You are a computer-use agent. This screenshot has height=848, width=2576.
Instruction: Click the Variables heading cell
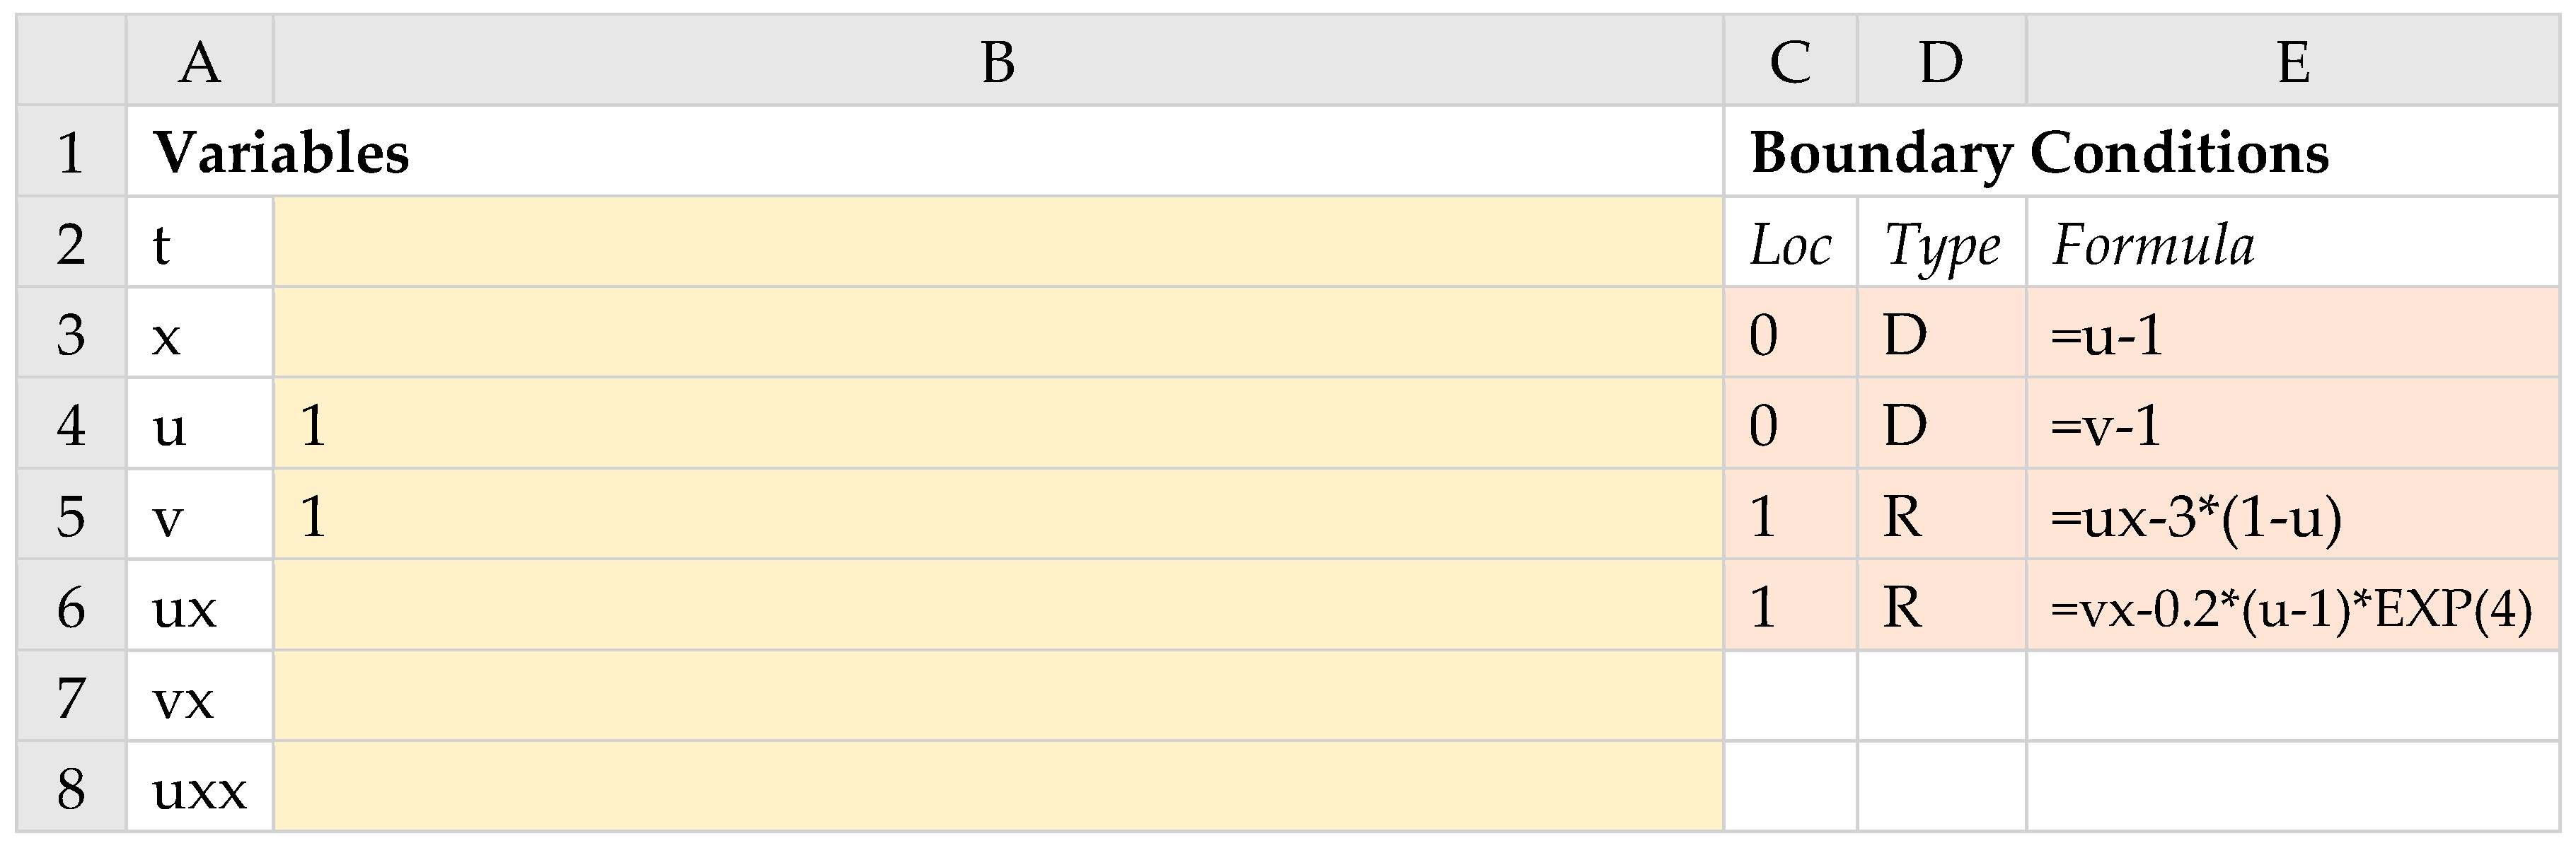[281, 152]
